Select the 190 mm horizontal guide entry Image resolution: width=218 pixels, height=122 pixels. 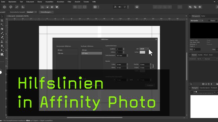67,53
